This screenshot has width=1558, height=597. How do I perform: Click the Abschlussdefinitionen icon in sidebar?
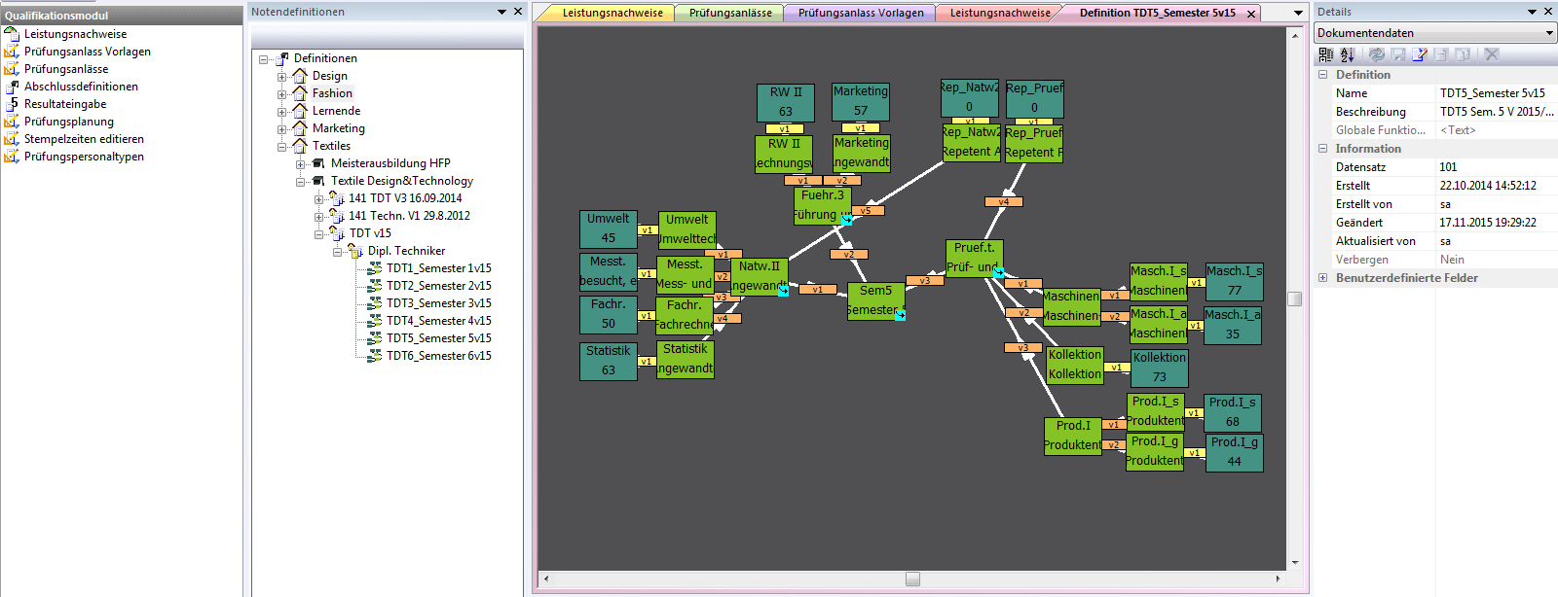click(x=12, y=87)
